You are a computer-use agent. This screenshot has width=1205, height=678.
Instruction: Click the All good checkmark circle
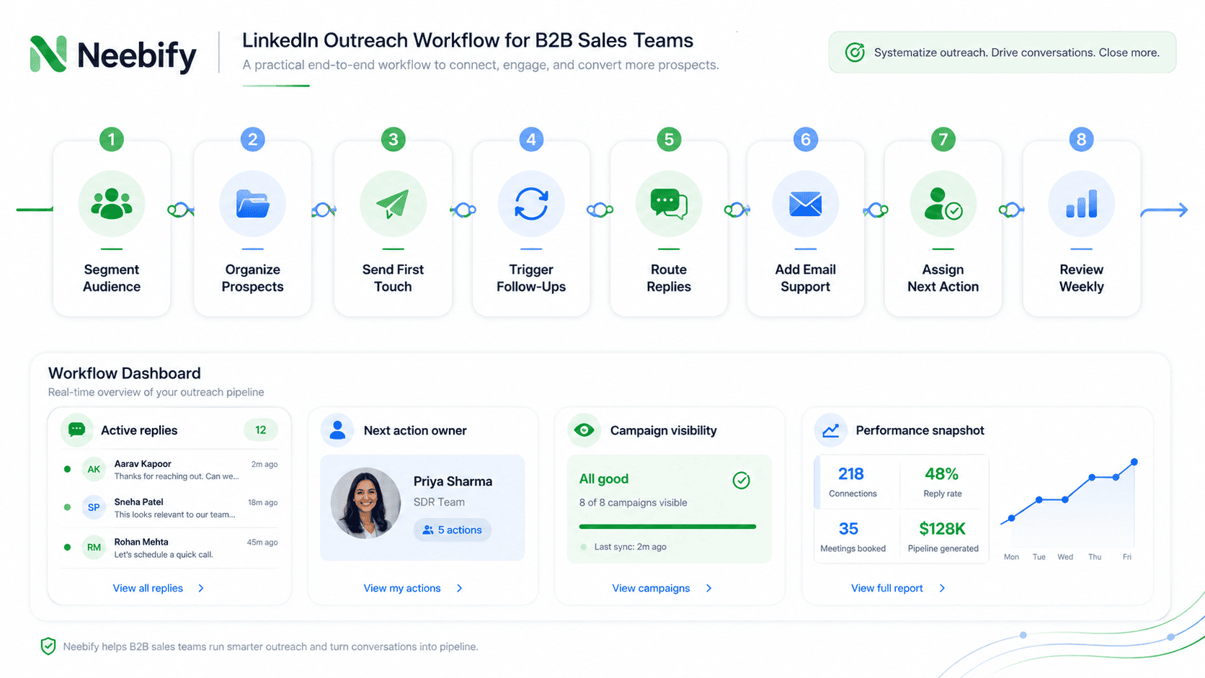click(x=741, y=480)
